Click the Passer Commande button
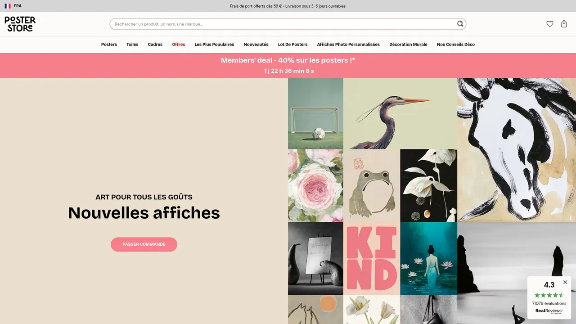Screen dimensions: 576x324 pos(144,244)
